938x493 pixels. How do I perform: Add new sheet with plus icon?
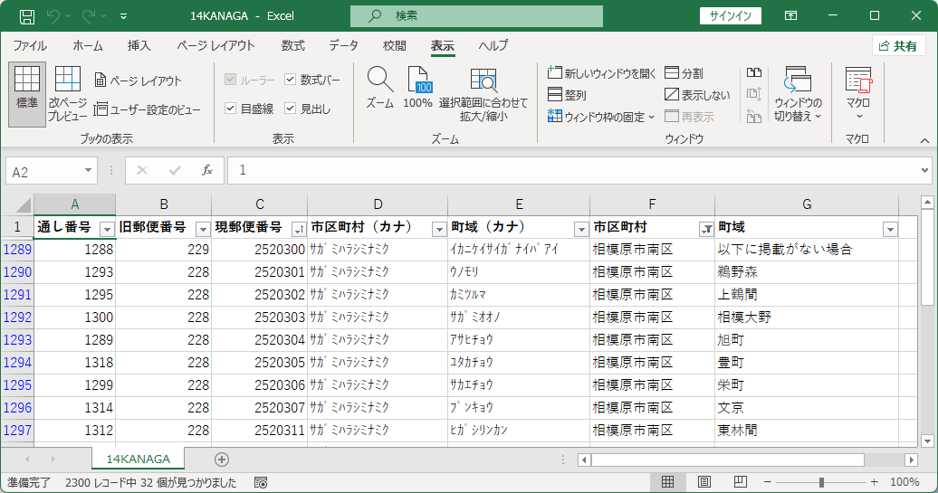coord(221,459)
